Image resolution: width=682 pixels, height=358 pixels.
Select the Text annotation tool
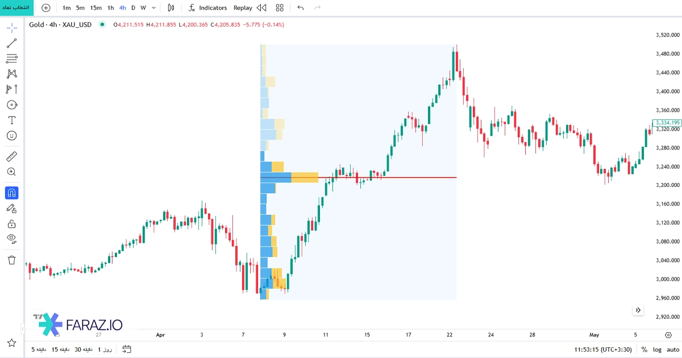pos(11,120)
